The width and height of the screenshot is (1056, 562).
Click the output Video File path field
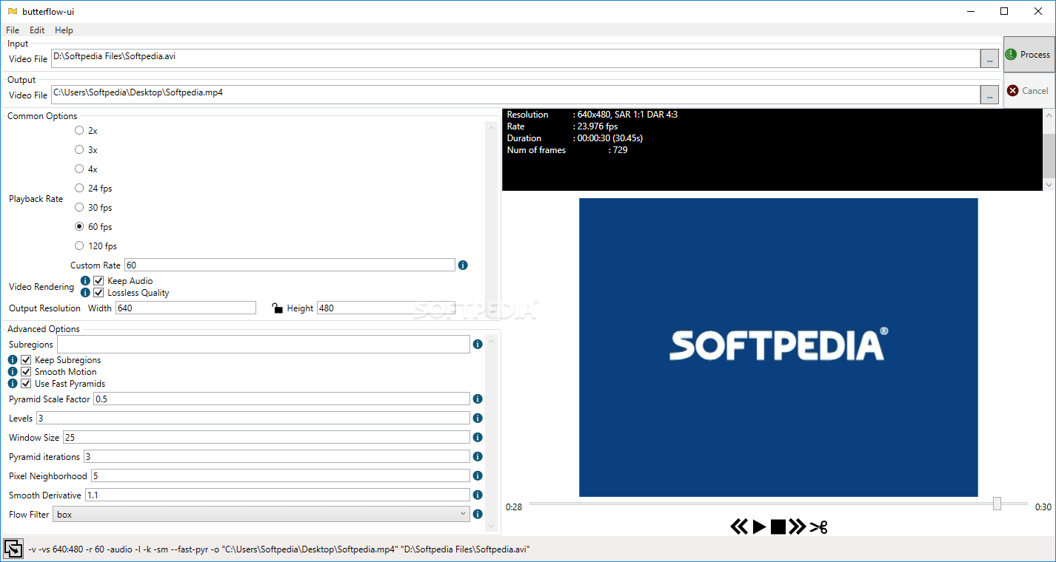(x=515, y=95)
